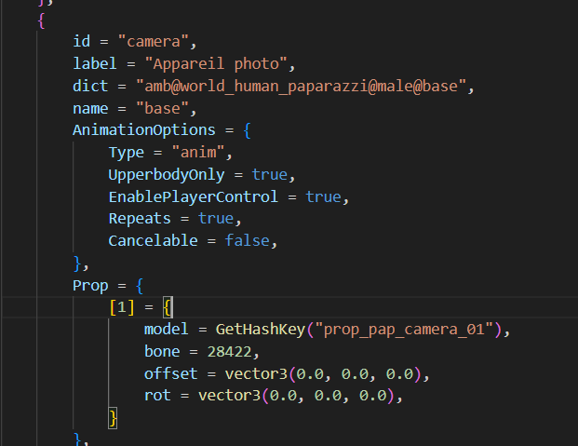Click the "base" value on name line
The height and width of the screenshot is (446, 578).
168,109
